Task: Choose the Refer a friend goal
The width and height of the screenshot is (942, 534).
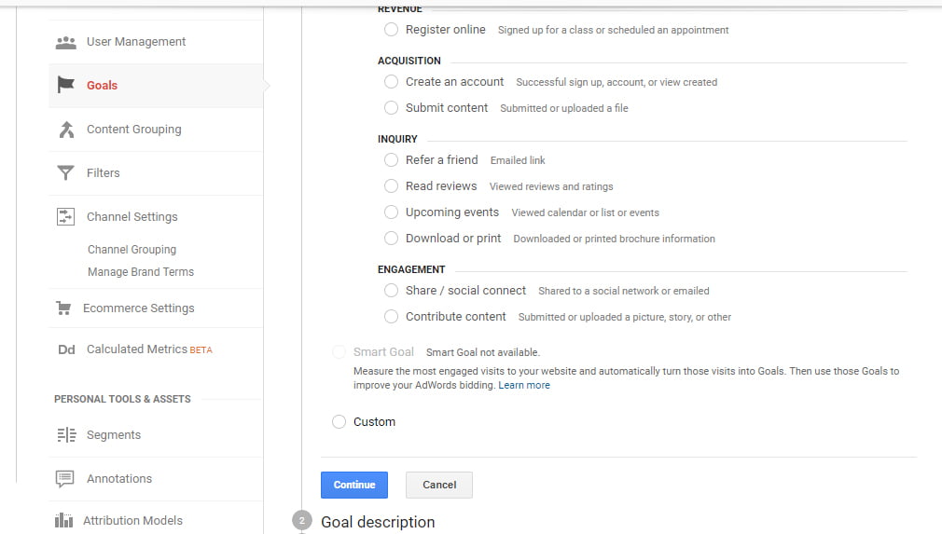Action: (391, 160)
